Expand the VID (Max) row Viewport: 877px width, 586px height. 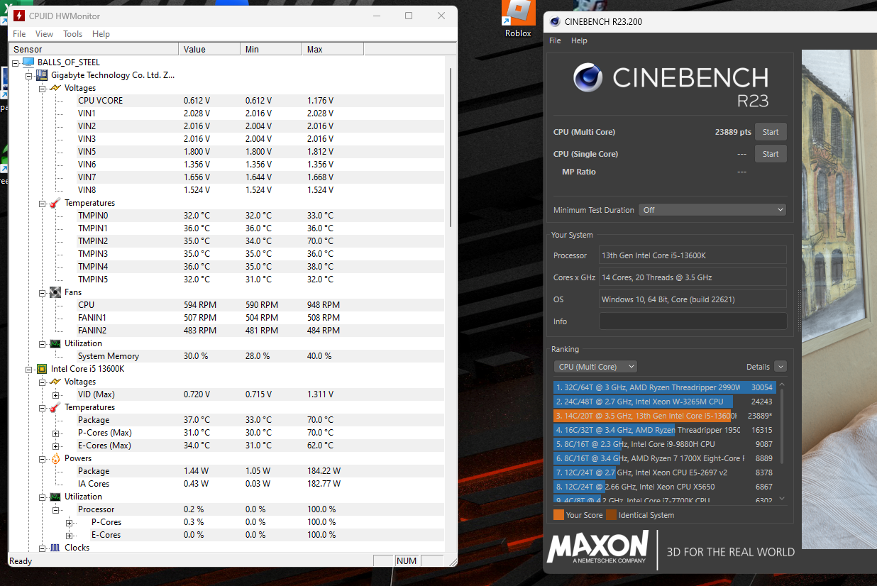click(56, 394)
